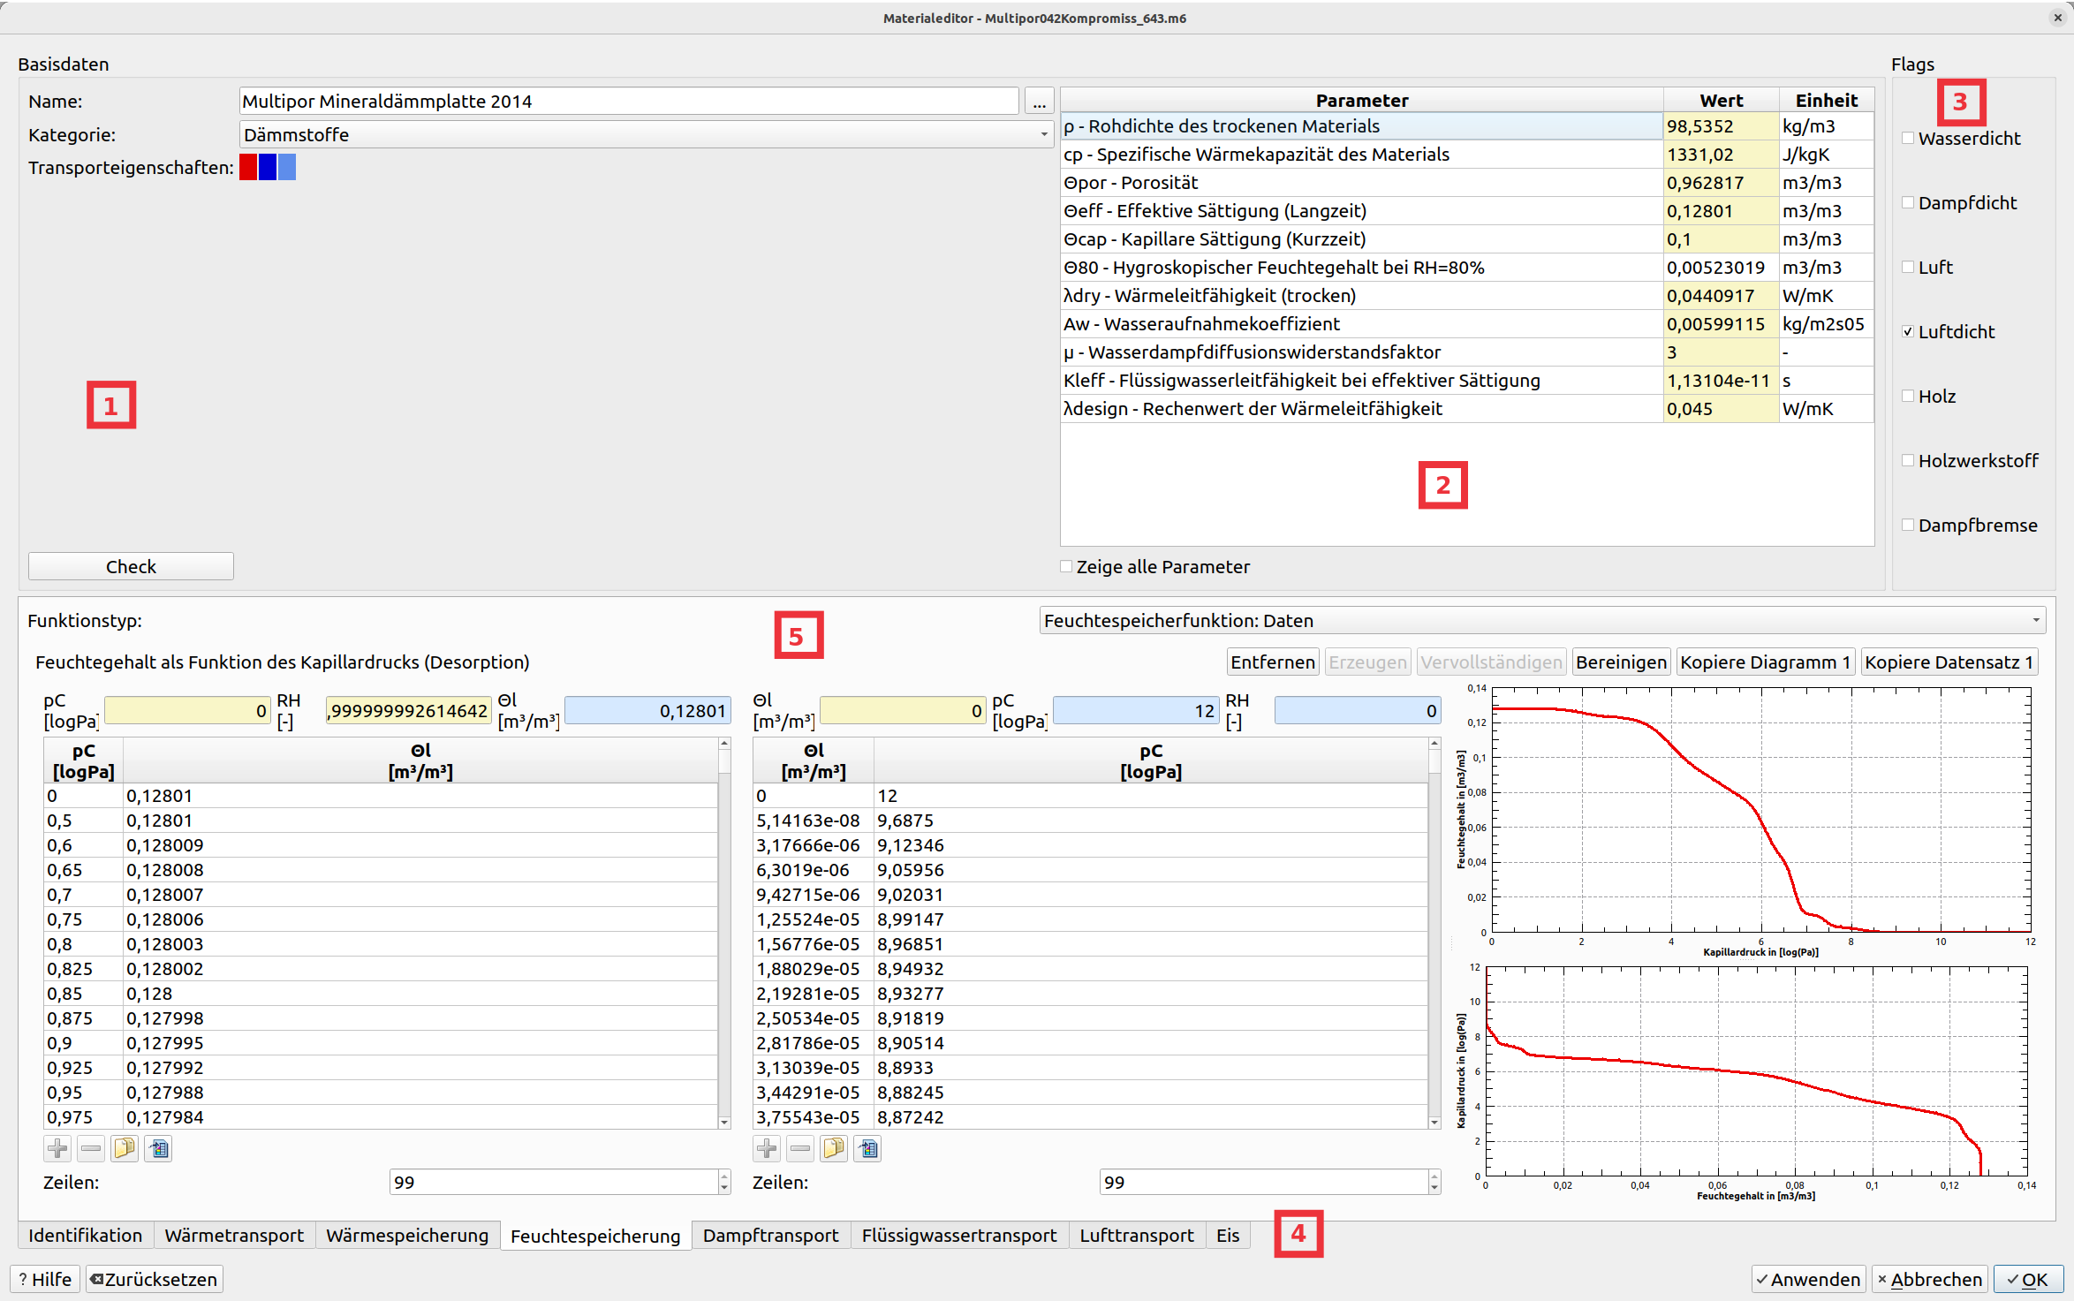Screen dimensions: 2074x1301
Task: Click the pC input showing 12
Action: pyautogui.click(x=1136, y=711)
